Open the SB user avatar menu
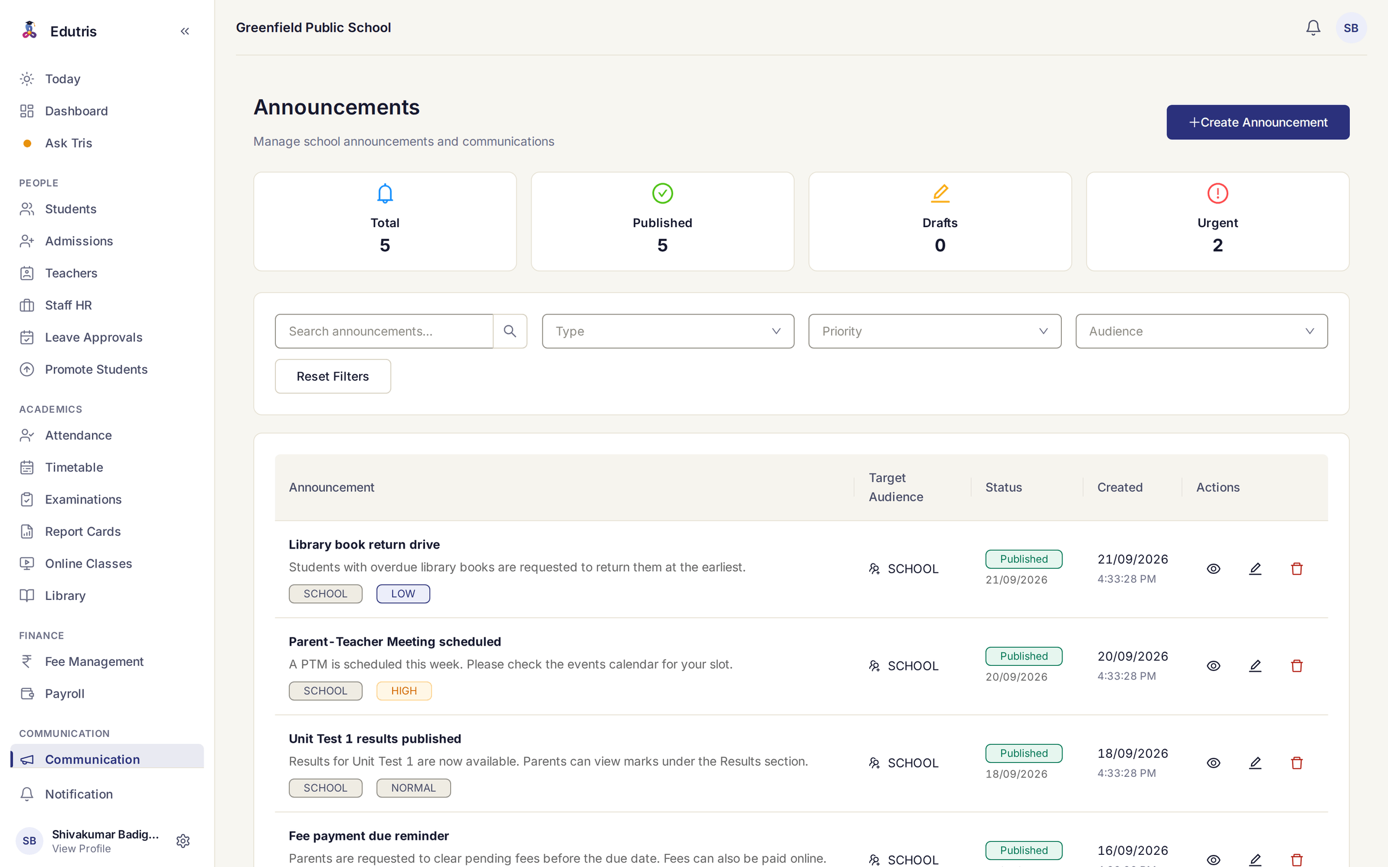 click(x=1351, y=28)
